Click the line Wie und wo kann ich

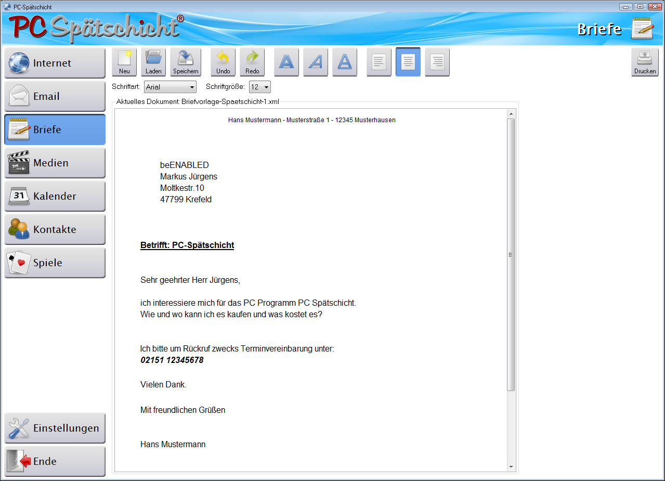pos(231,315)
